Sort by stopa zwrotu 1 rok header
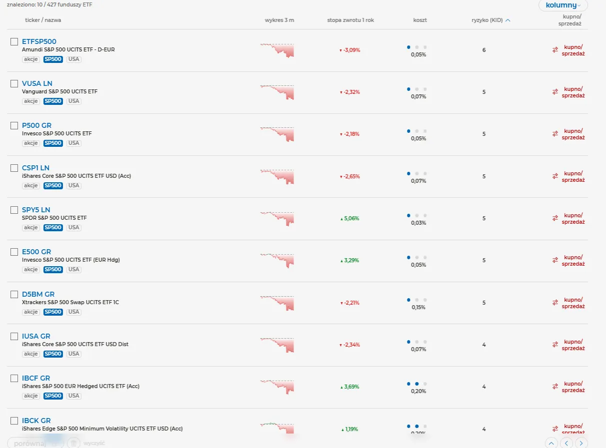The image size is (606, 448). pyautogui.click(x=350, y=20)
